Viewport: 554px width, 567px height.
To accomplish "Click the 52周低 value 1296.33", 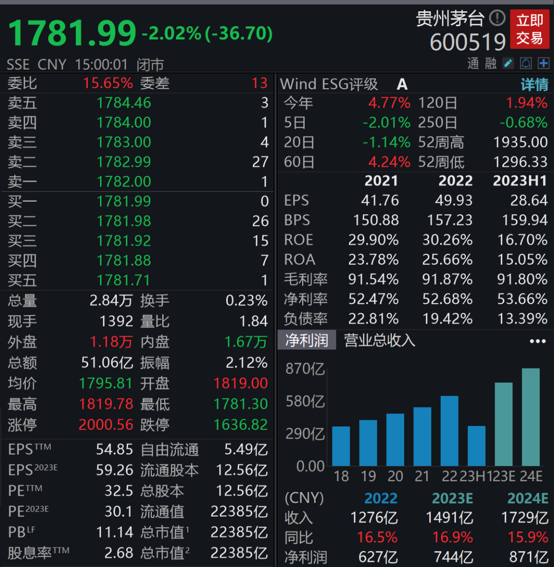I will click(521, 162).
